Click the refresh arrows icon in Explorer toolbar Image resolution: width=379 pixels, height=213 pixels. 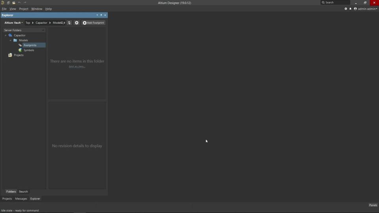click(69, 23)
